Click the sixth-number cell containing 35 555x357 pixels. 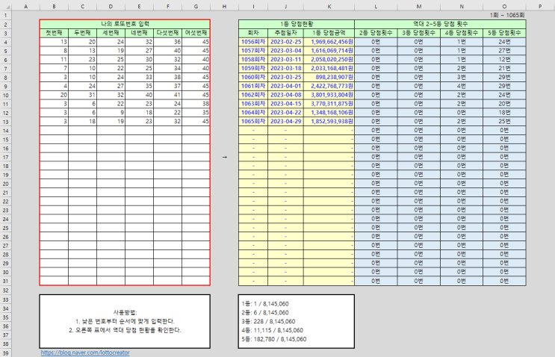pyautogui.click(x=196, y=113)
